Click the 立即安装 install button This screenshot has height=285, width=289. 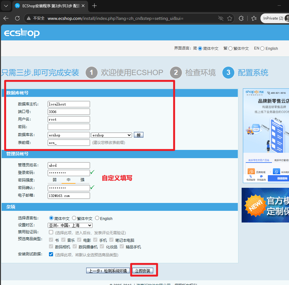click(143, 270)
